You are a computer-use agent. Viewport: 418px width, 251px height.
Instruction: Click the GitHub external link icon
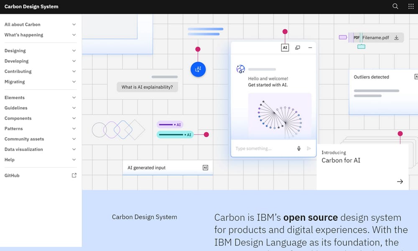74,176
